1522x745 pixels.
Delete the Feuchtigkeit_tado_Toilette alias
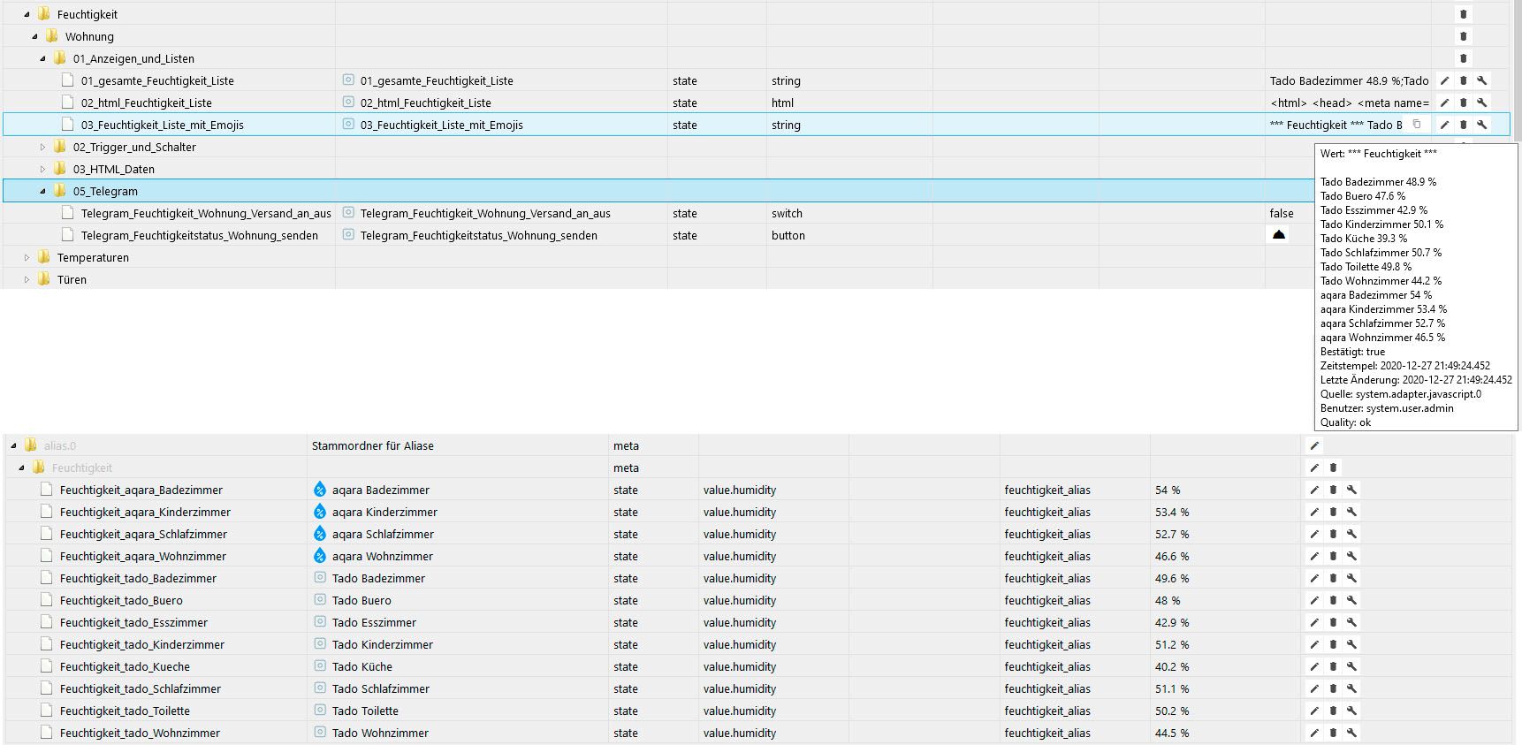(1333, 711)
